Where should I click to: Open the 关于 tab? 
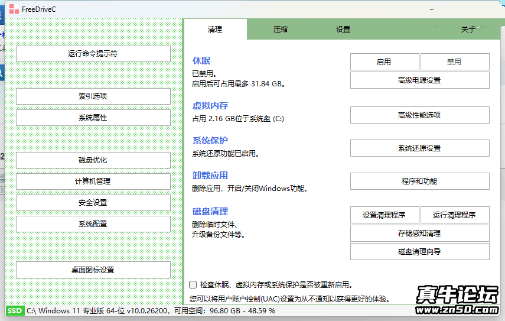click(468, 30)
